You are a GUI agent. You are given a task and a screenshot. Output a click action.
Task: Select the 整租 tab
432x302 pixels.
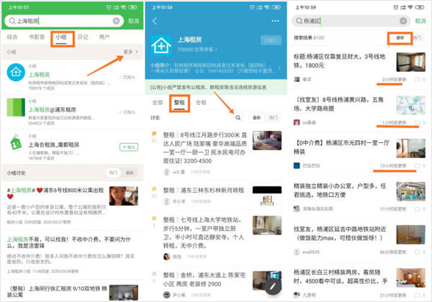[179, 103]
